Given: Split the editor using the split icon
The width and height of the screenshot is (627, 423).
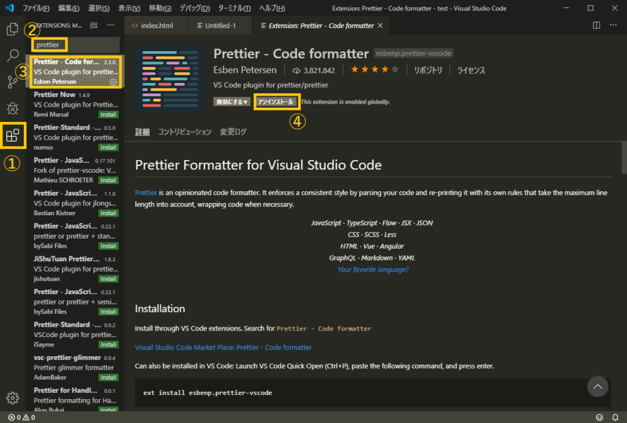Looking at the screenshot, I should point(596,25).
